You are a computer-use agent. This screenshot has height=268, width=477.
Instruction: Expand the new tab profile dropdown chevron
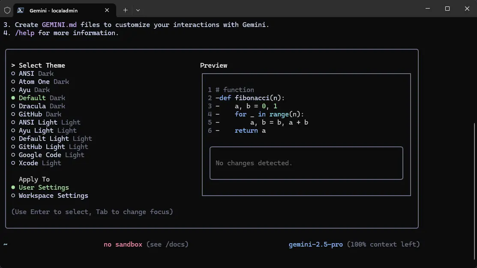tap(138, 10)
